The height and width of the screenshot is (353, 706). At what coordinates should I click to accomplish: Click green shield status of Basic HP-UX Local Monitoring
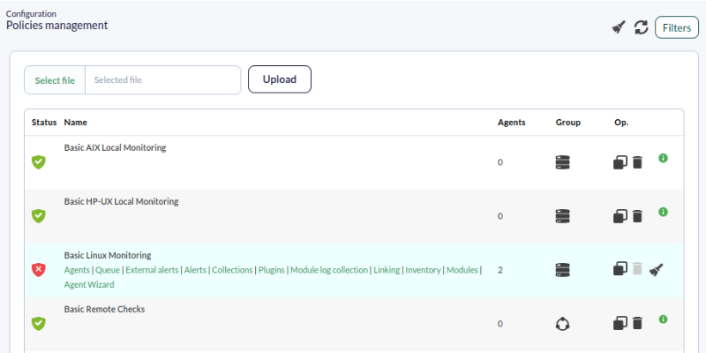coord(39,216)
